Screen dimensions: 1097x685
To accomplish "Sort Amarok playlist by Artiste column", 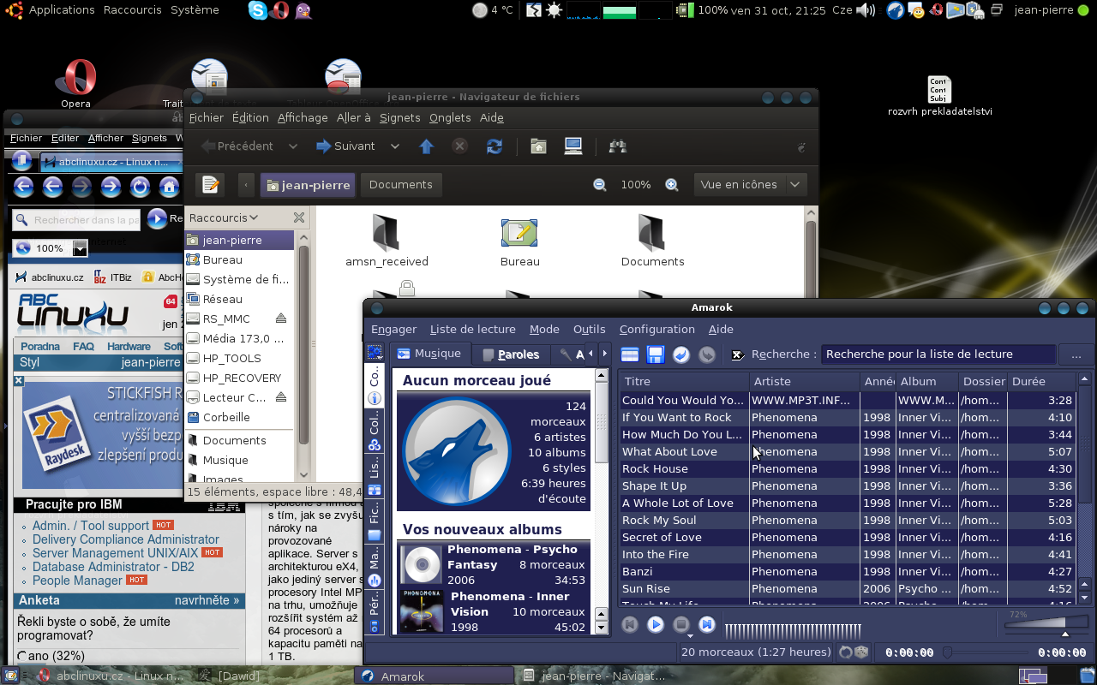I will [805, 381].
